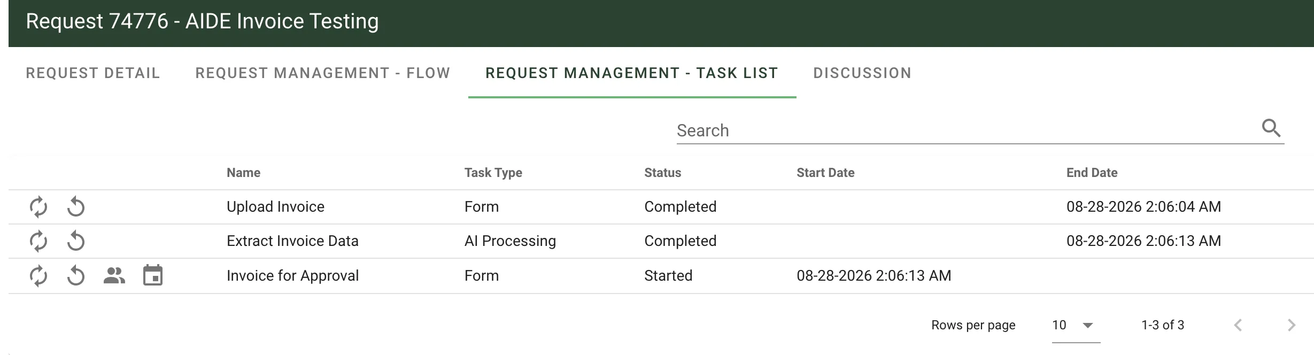
Task: Click the restart icon for Invoice for Approval
Action: point(76,276)
